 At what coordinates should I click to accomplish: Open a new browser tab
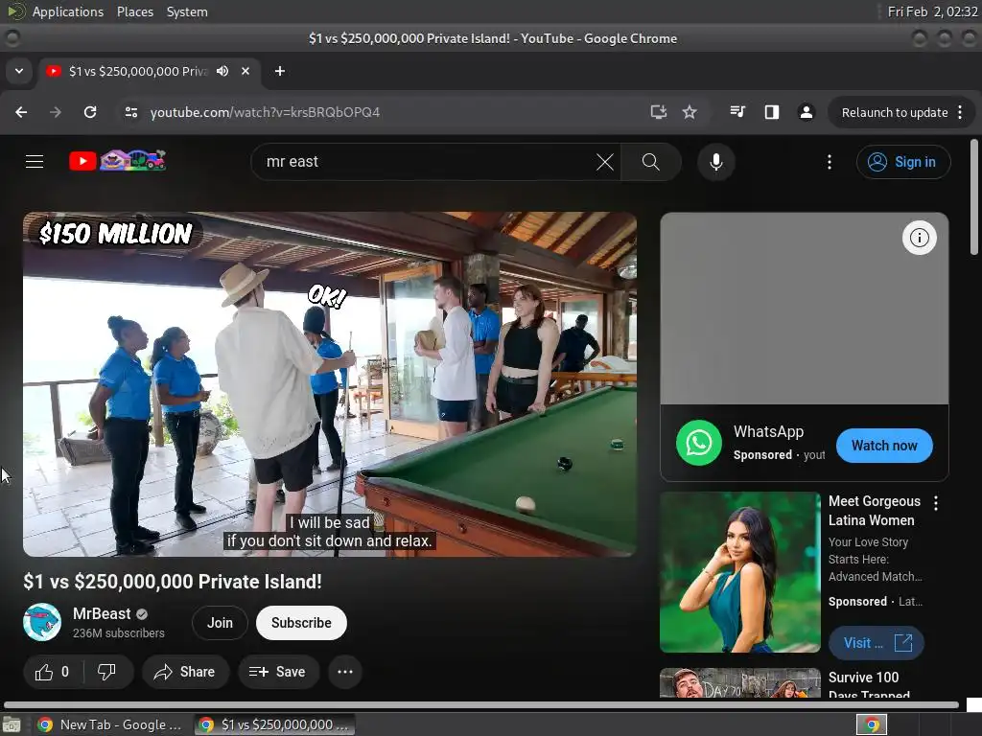point(280,71)
